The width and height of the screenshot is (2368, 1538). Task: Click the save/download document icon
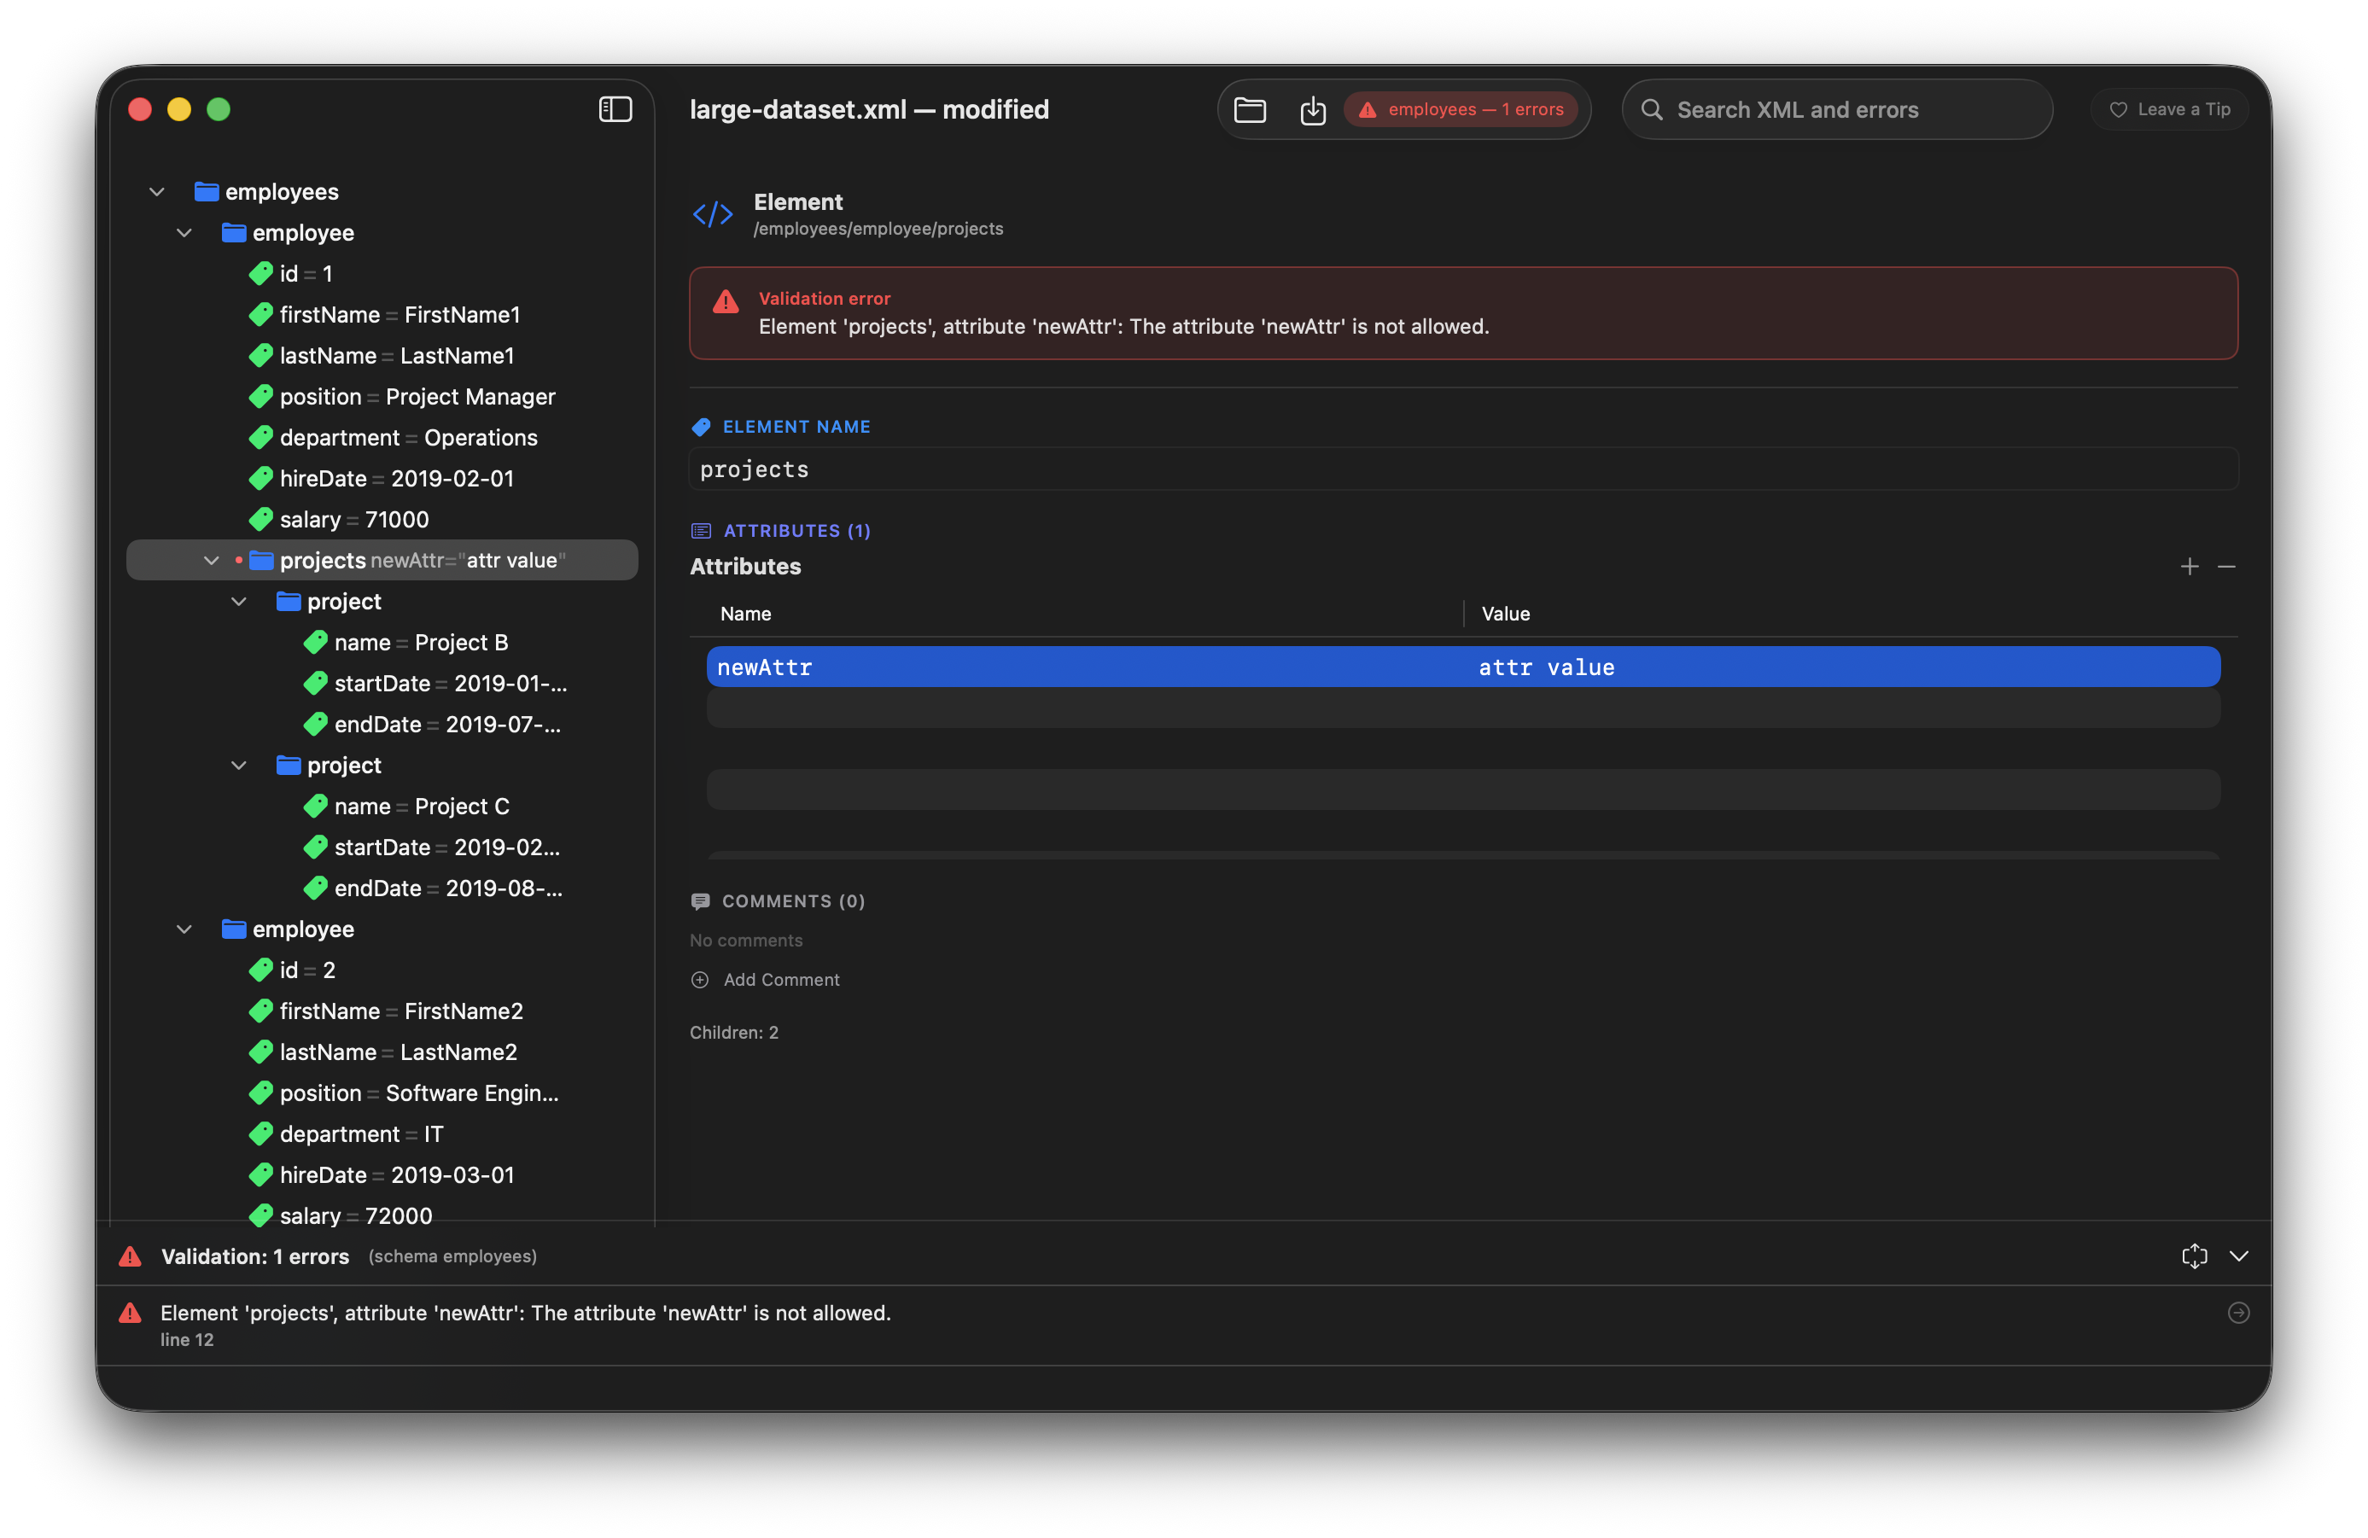pyautogui.click(x=1312, y=109)
